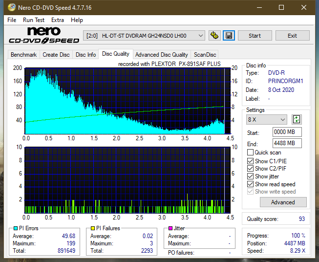Click the Position value 4487 MB
This screenshot has width=319, height=262.
point(295,243)
